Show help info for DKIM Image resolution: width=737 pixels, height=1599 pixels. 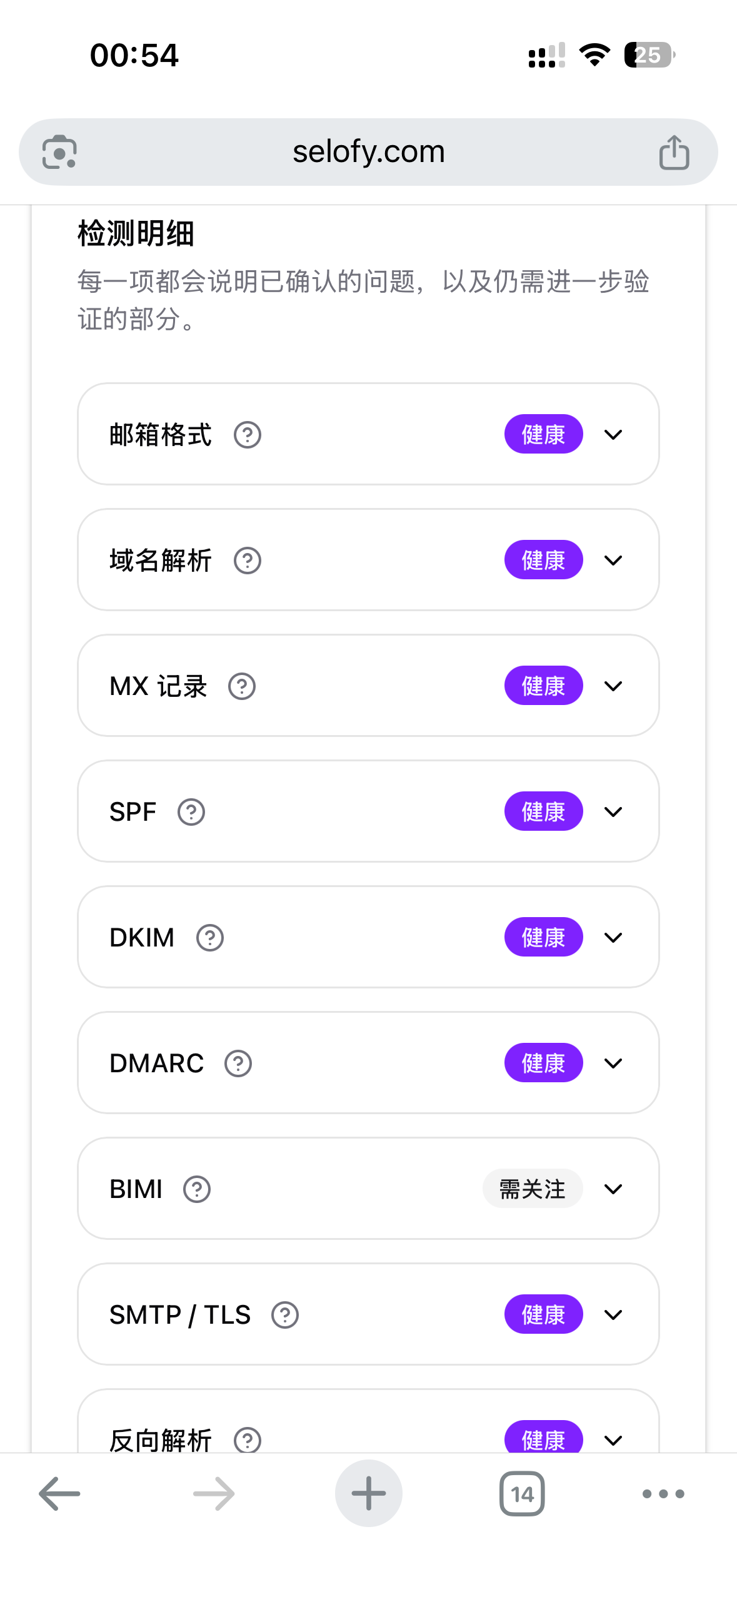click(x=210, y=938)
